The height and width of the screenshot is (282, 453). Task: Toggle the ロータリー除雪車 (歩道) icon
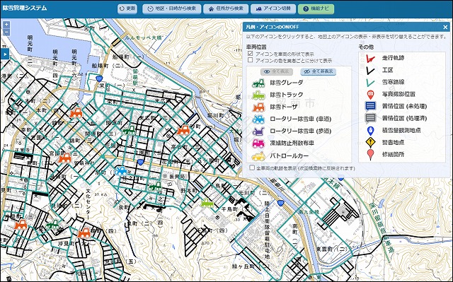tap(258, 131)
